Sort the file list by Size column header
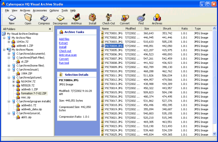 click(151, 29)
